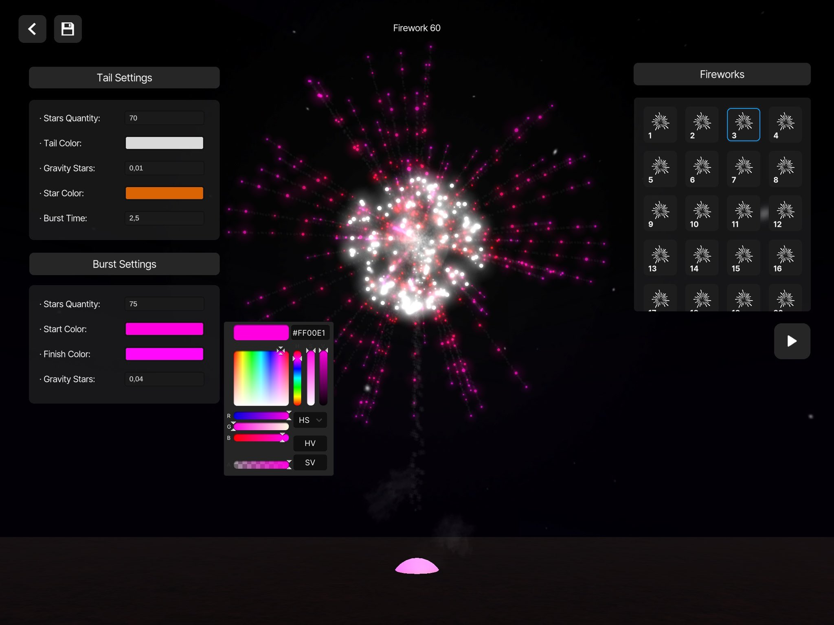Image resolution: width=834 pixels, height=625 pixels.
Task: Open the Fireworks panel header
Action: click(722, 74)
